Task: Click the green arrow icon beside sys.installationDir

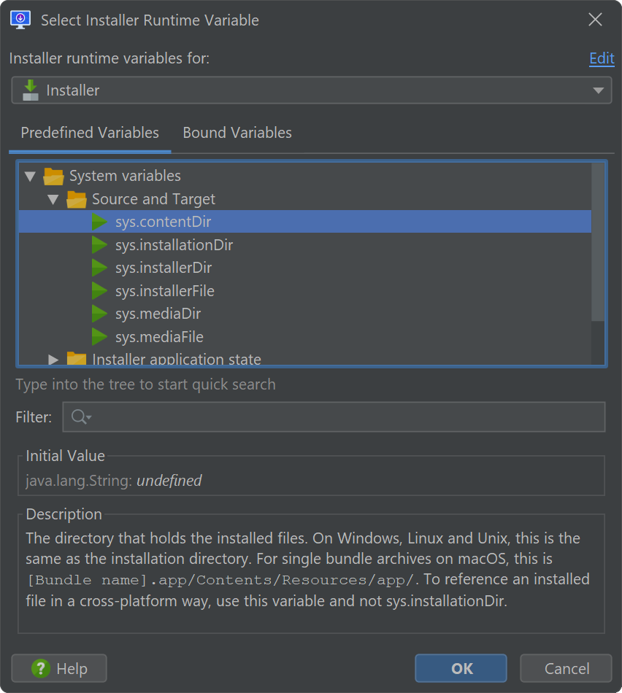Action: click(x=99, y=245)
